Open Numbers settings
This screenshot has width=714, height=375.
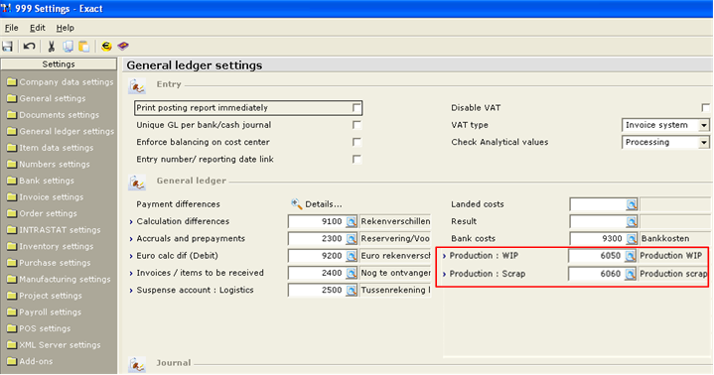[49, 164]
